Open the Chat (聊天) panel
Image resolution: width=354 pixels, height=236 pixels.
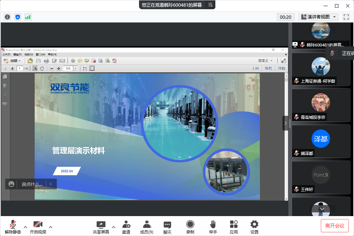coord(167,227)
